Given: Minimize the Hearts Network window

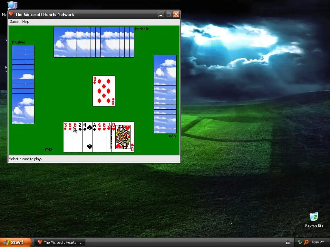Looking at the screenshot, I should pyautogui.click(x=161, y=14).
